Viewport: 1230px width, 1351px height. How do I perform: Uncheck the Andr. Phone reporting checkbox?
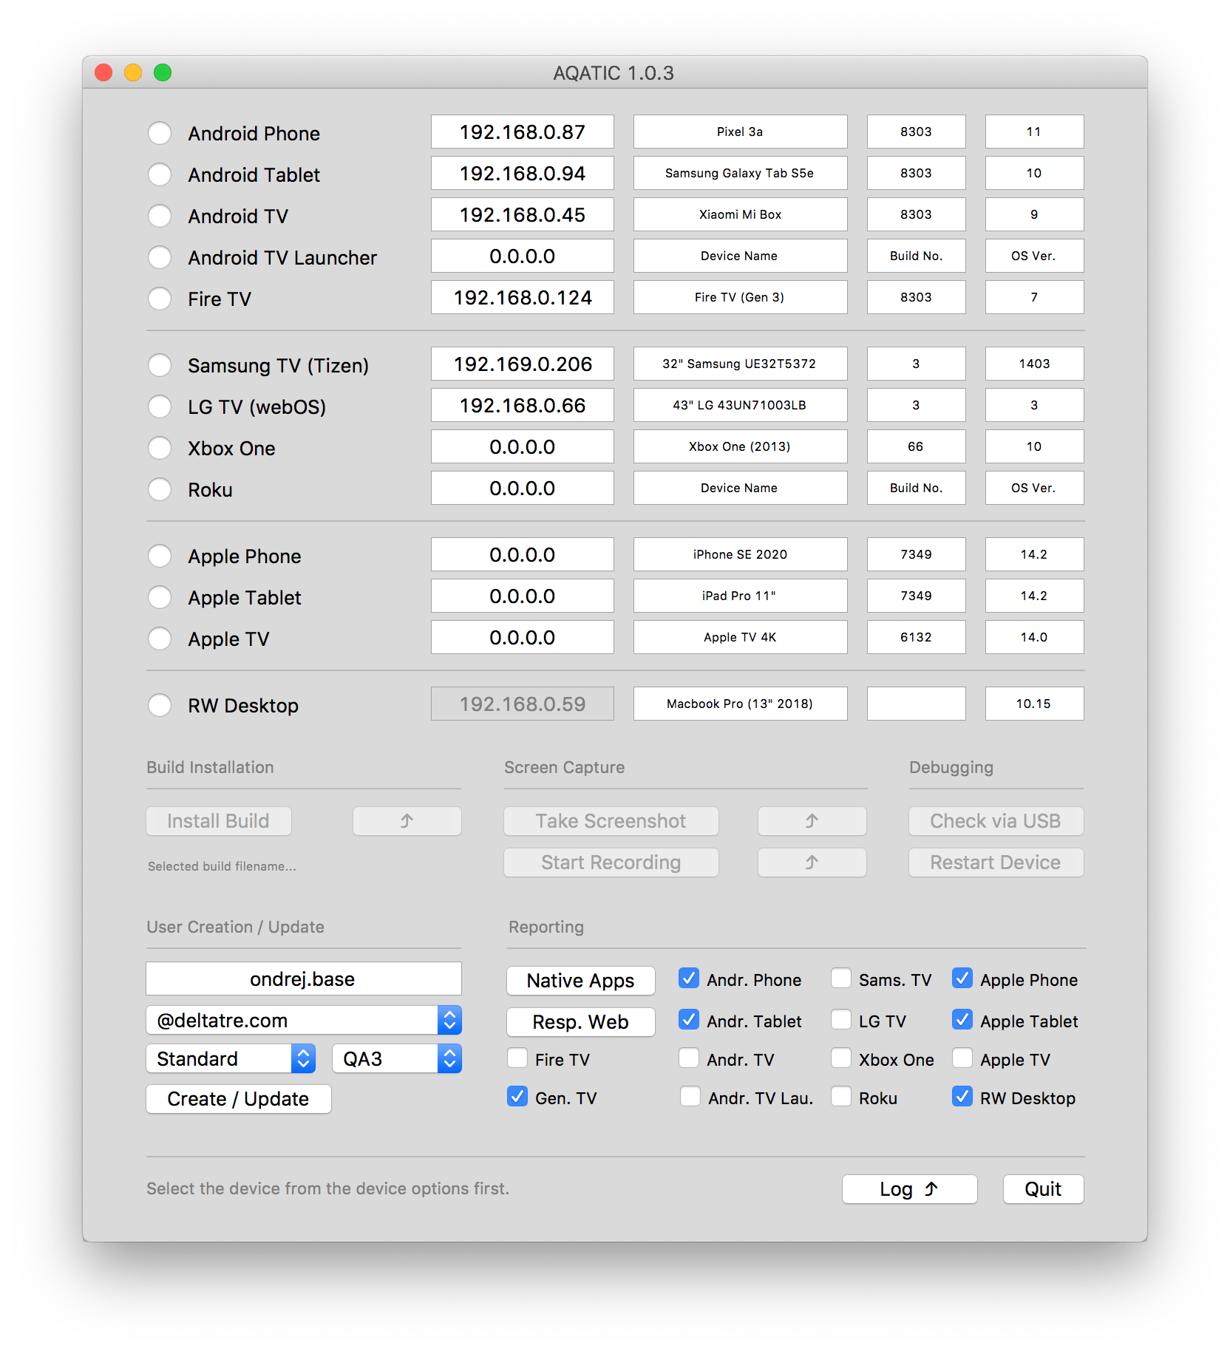point(689,979)
